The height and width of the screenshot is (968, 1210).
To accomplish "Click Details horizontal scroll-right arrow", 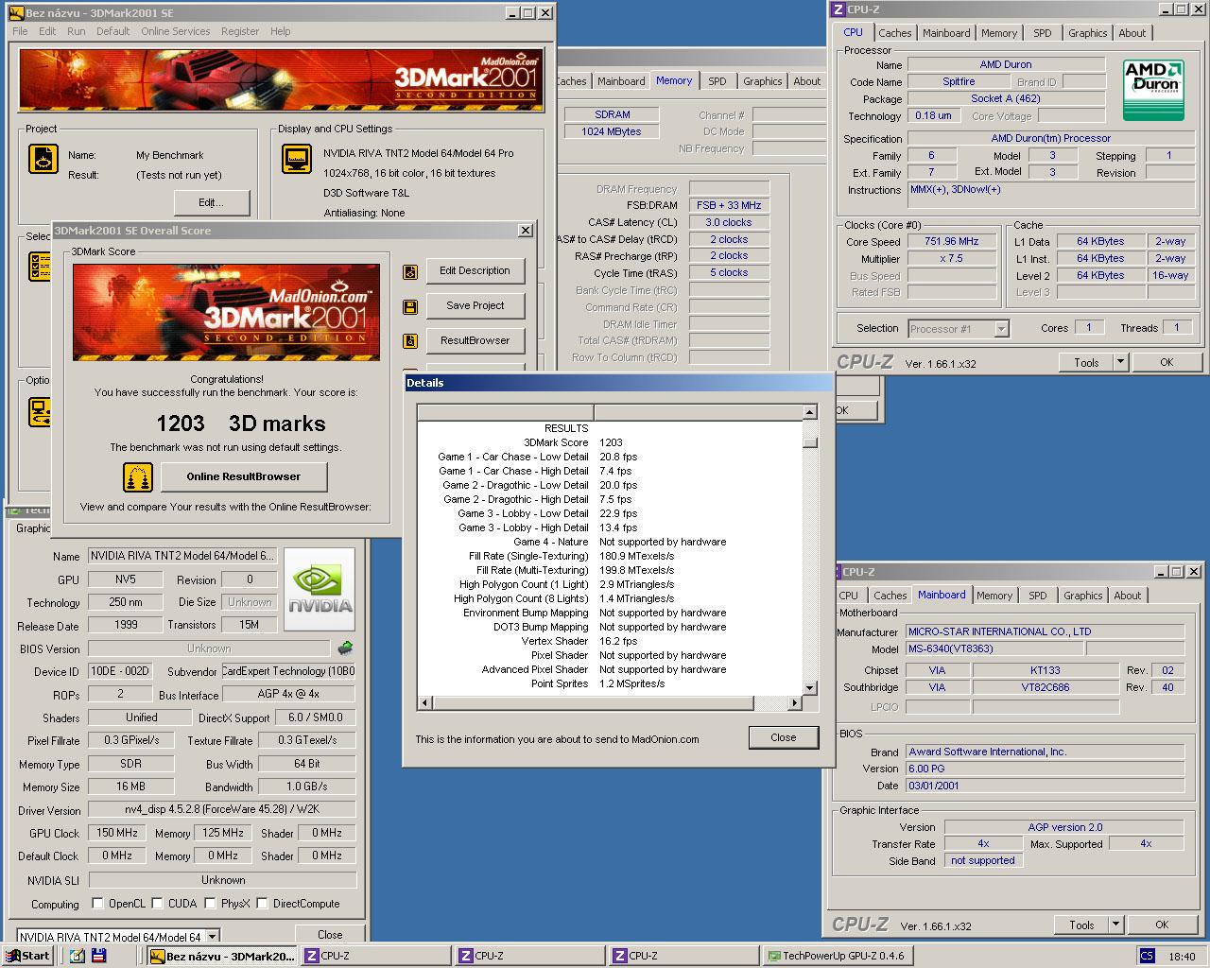I will click(794, 702).
